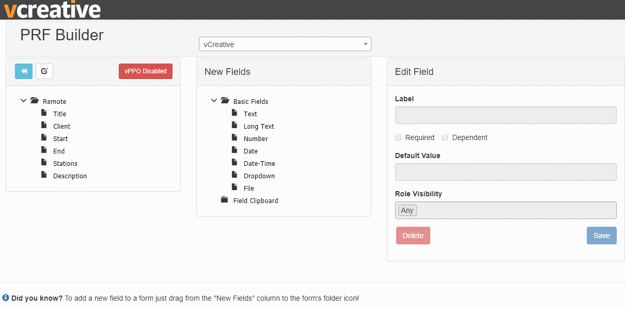The width and height of the screenshot is (625, 310).
Task: Select the Start field in Remote form
Action: (60, 139)
